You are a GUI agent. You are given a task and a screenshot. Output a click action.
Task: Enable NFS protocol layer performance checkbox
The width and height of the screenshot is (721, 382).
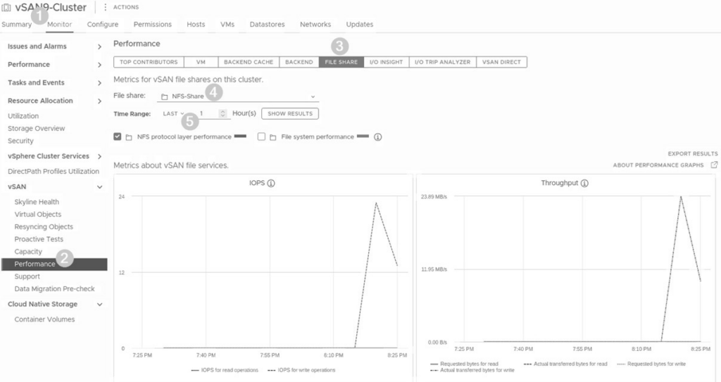[x=118, y=136]
